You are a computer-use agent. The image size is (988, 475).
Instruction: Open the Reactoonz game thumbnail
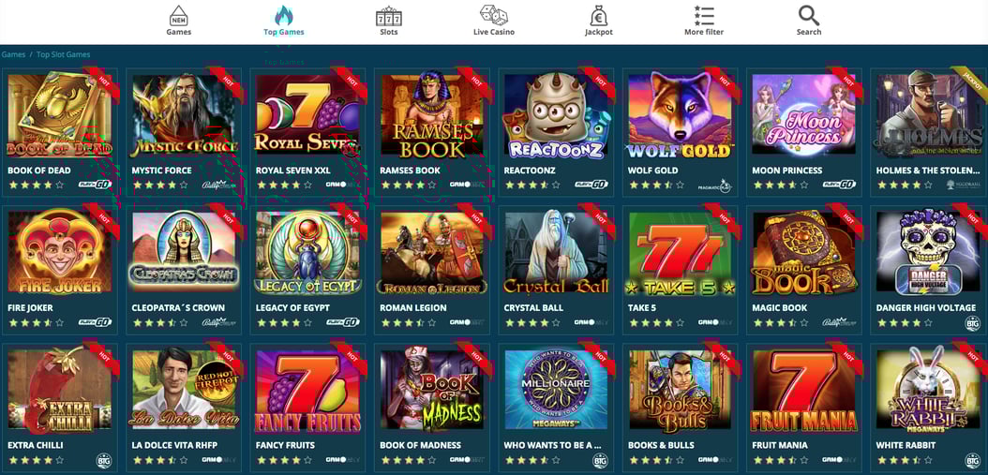pos(556,115)
